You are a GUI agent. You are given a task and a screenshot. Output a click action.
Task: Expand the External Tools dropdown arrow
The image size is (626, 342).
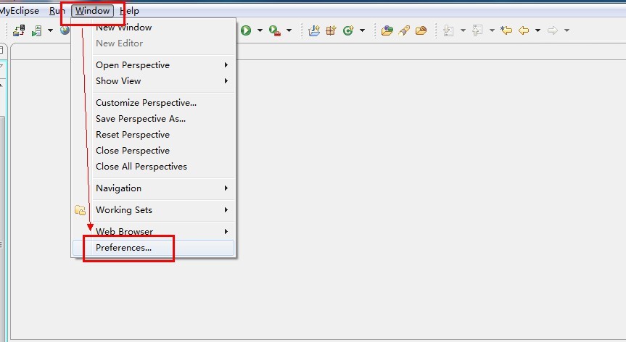(x=289, y=30)
